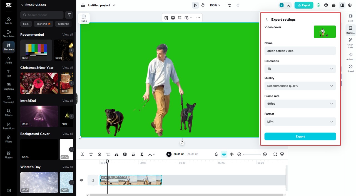Mute the video track
356x196 pixels.
click(81, 180)
